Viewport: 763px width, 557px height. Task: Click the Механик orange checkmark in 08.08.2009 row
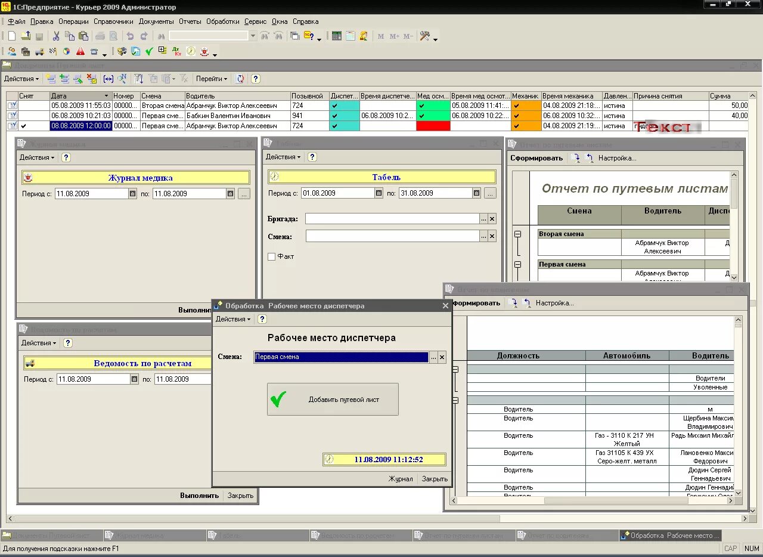(517, 126)
